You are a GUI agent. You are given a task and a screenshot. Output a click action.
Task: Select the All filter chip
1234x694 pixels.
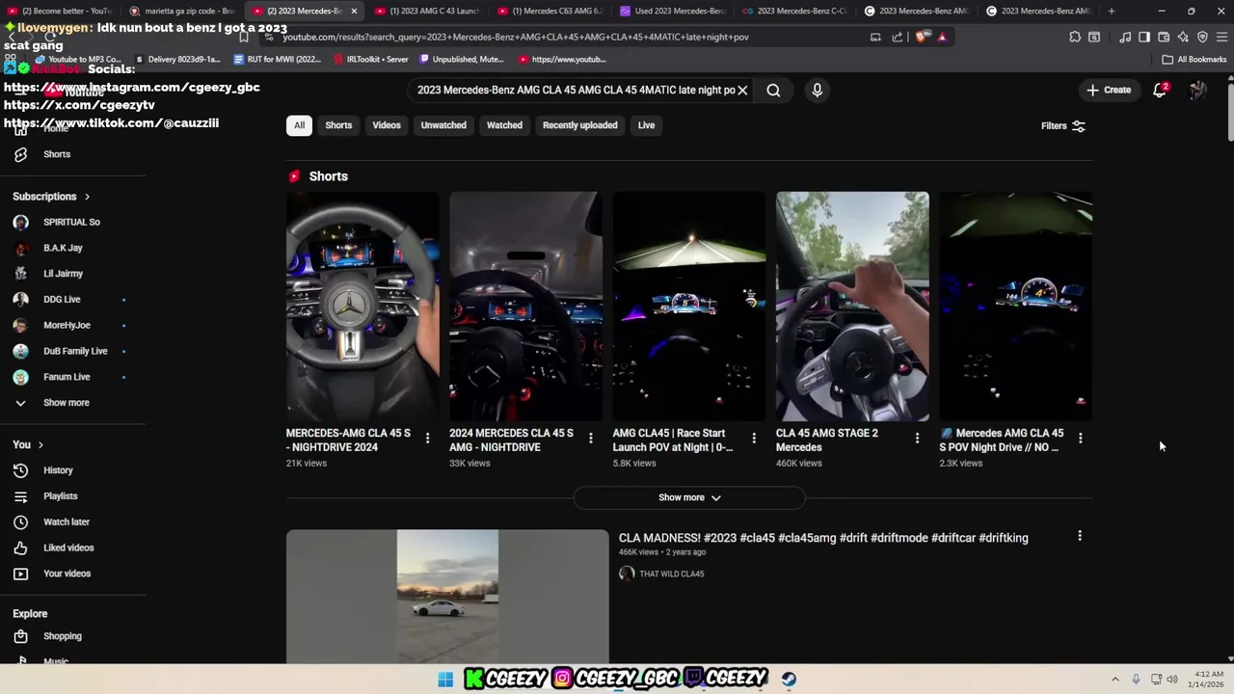point(299,125)
